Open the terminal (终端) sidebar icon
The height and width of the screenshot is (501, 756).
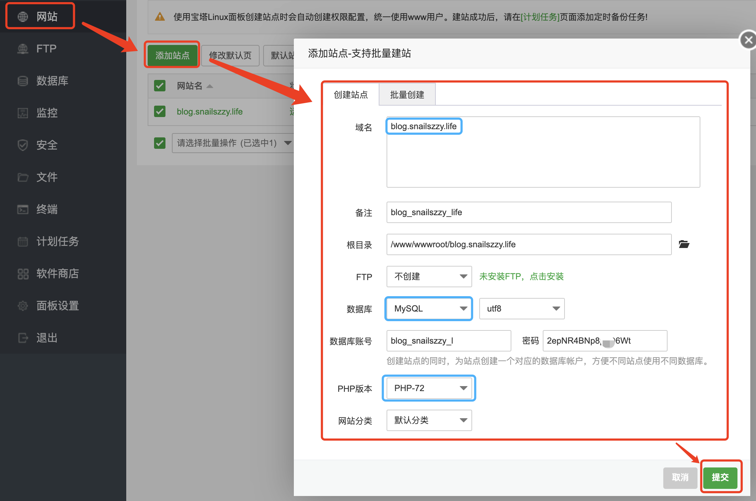pyautogui.click(x=23, y=209)
